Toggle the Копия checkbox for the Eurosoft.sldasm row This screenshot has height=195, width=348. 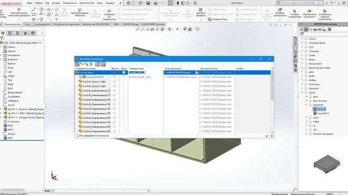pos(124,73)
